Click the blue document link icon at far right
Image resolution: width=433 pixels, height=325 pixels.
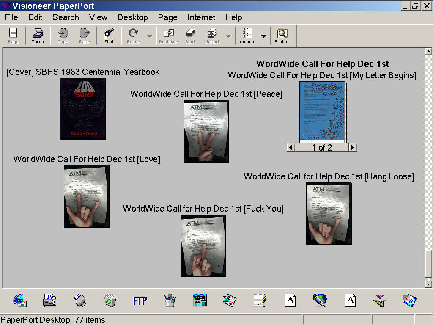point(410,300)
